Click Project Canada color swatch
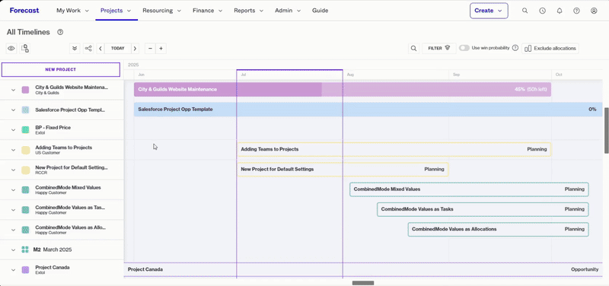This screenshot has width=609, height=286. click(x=25, y=270)
